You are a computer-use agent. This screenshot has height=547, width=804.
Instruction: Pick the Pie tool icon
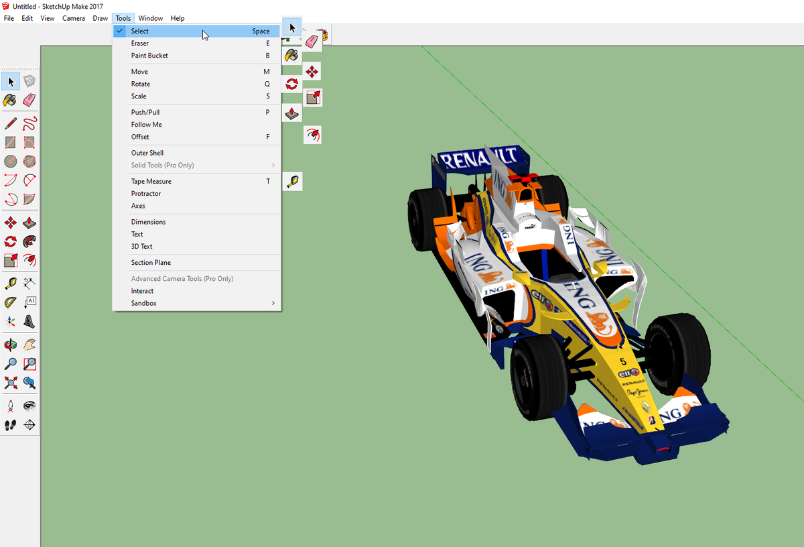click(29, 199)
